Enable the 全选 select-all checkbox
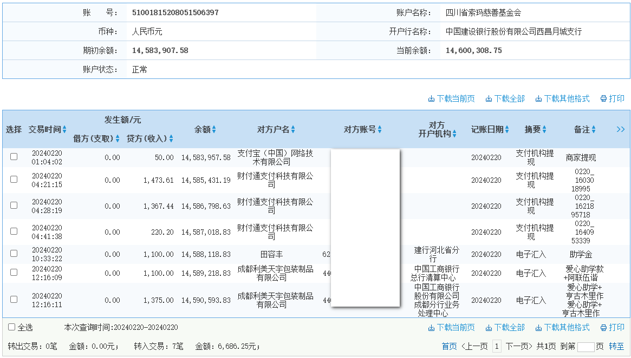This screenshot has height=358, width=631. [x=12, y=327]
